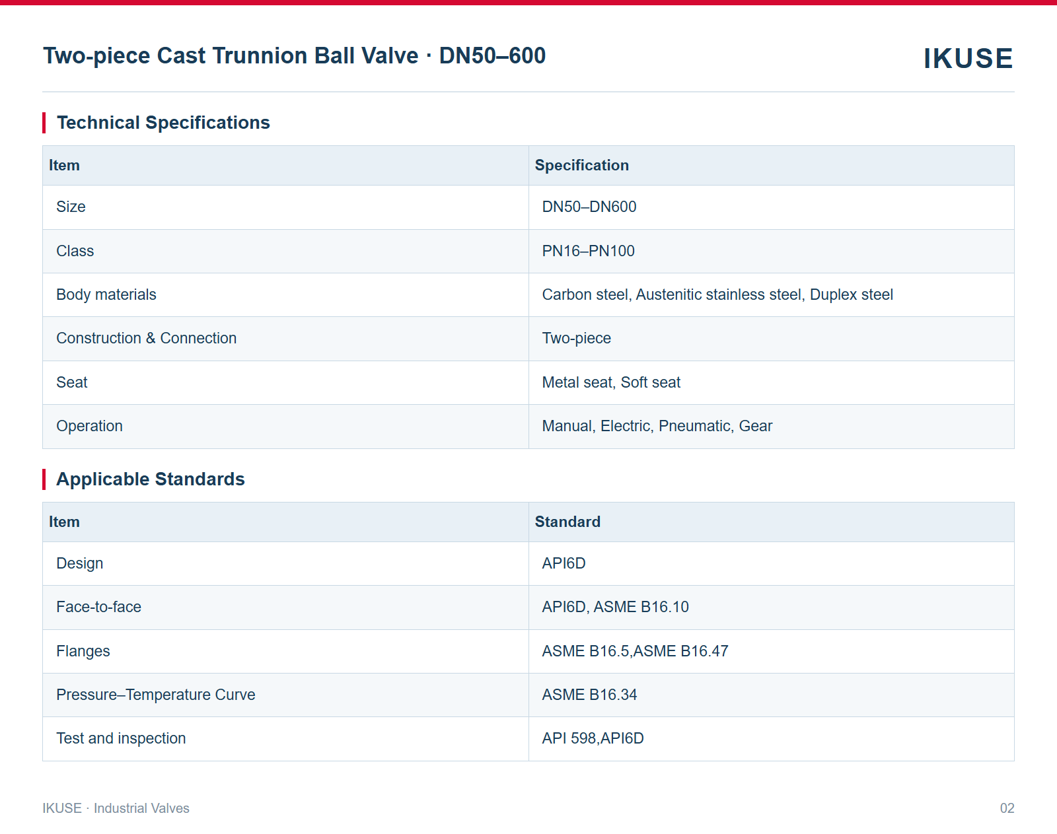
Task: Click the 'Applicable Standards' heading
Action: pyautogui.click(x=151, y=479)
